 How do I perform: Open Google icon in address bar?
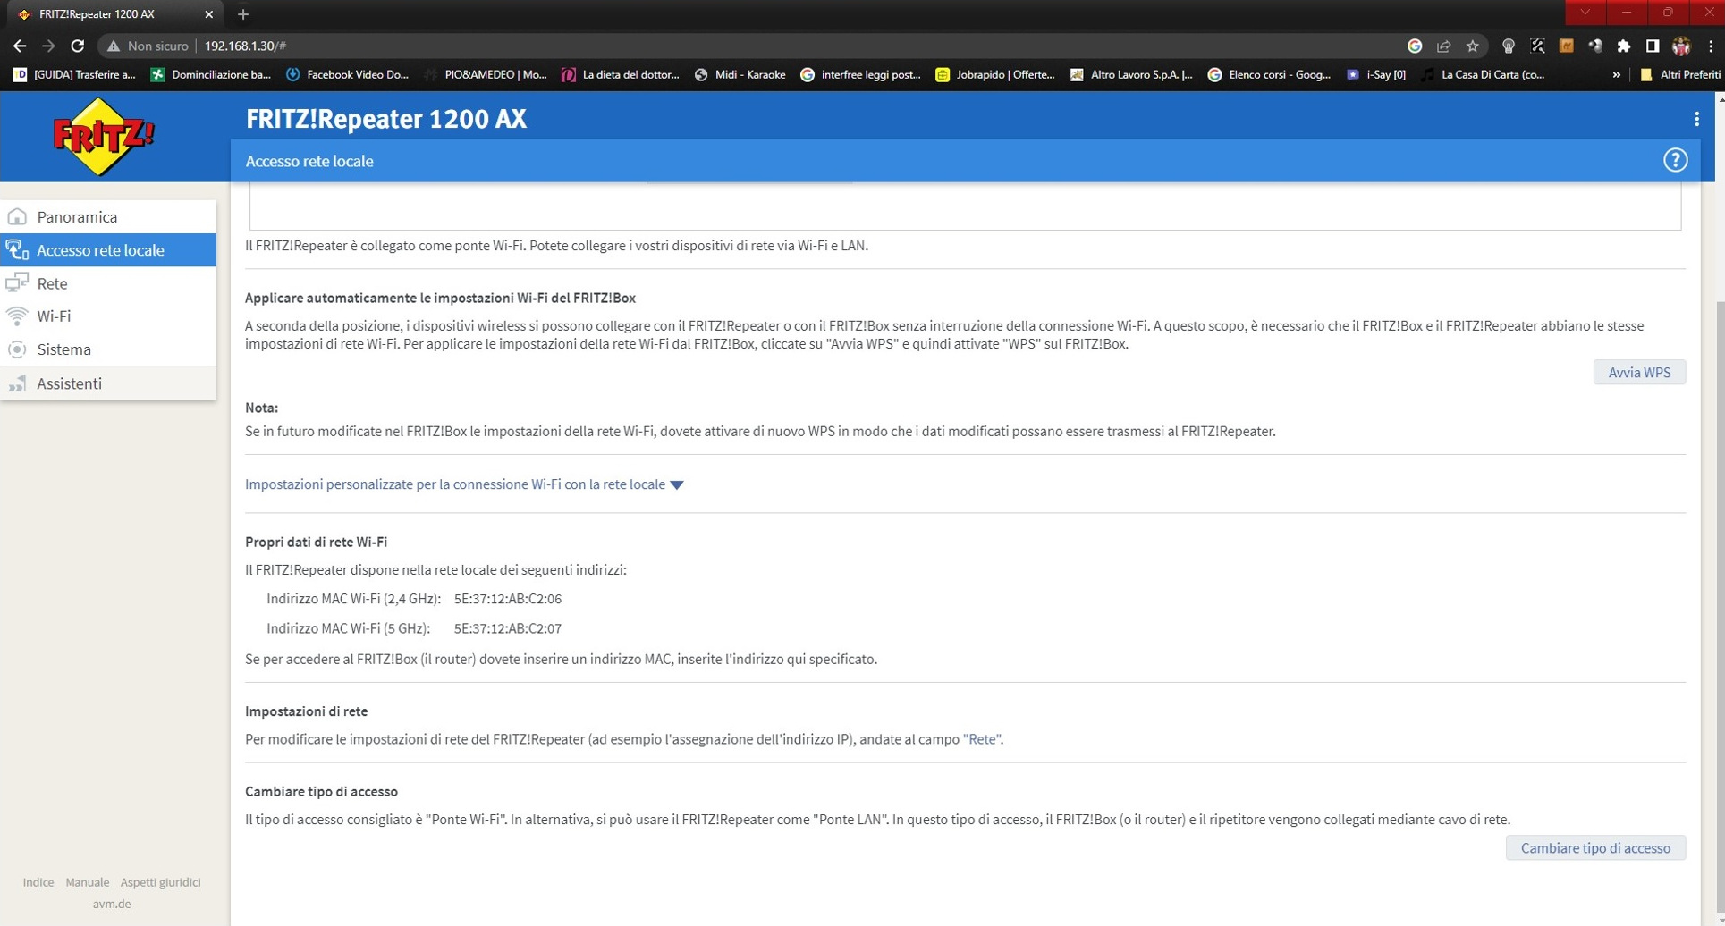pos(1415,46)
